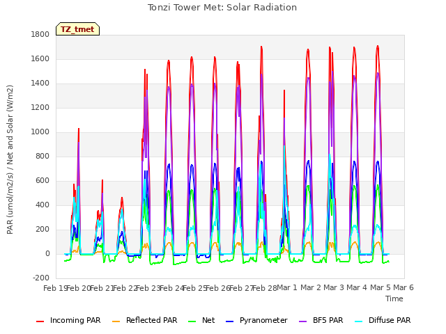Image resolution: width=446 pixels, height=334 pixels.
Task: Select the BF5 PAR legend label
Action: [328, 320]
